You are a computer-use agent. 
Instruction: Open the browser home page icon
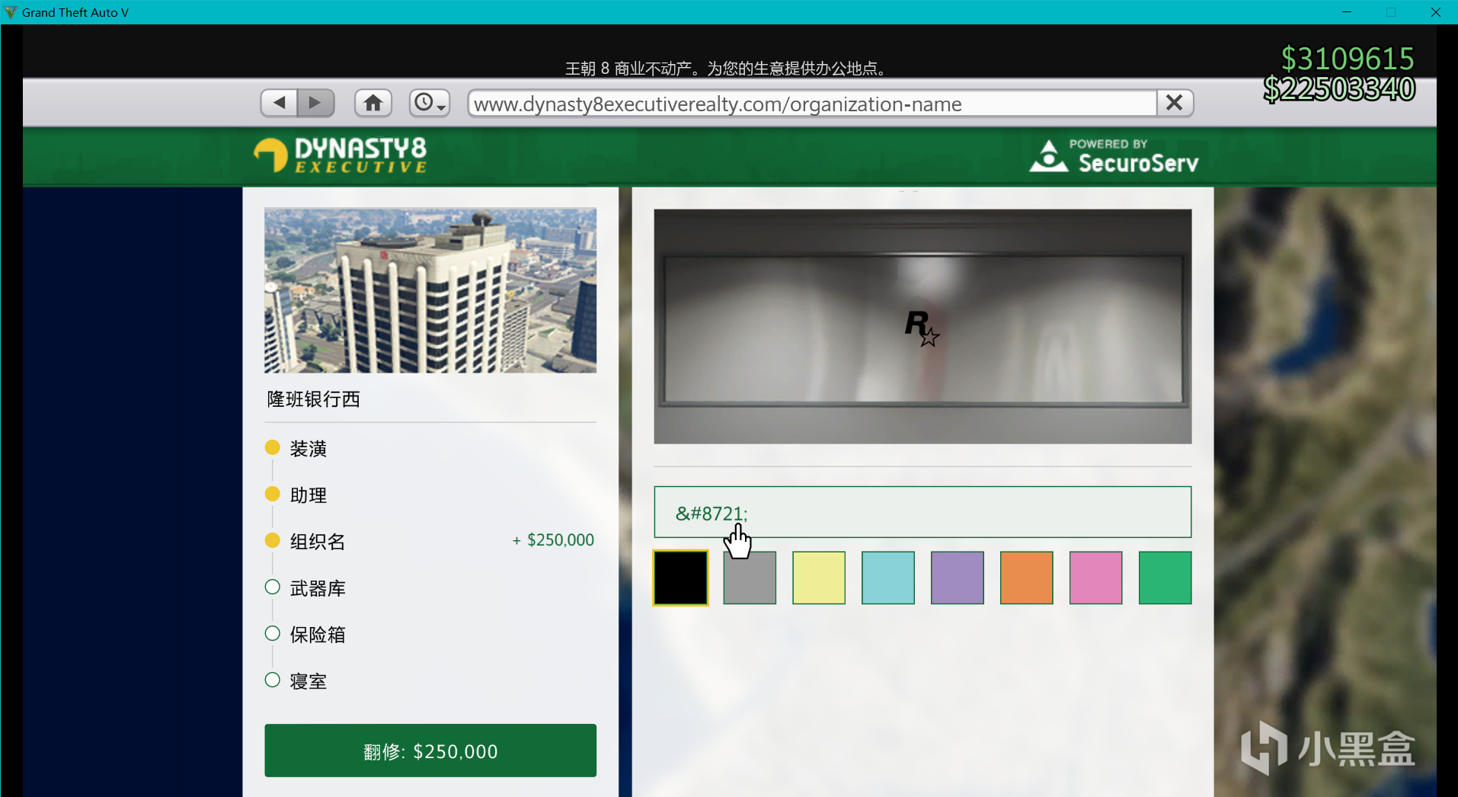[x=373, y=103]
